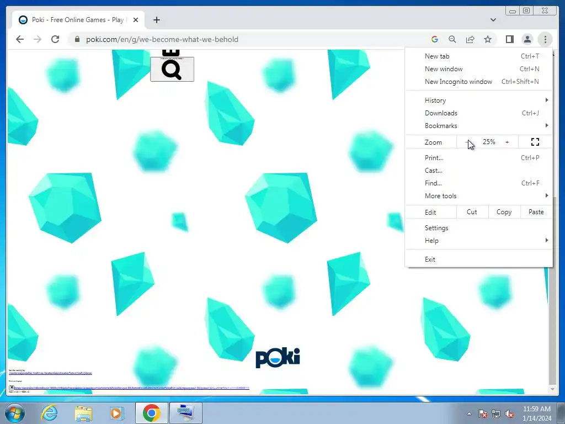Select New window menu item
This screenshot has height=424, width=565.
[478, 69]
